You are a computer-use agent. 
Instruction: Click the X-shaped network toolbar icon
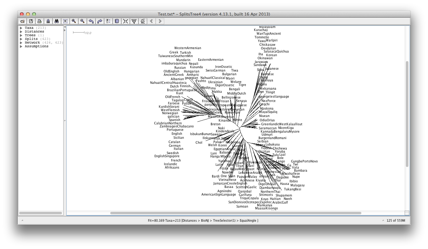point(125,21)
